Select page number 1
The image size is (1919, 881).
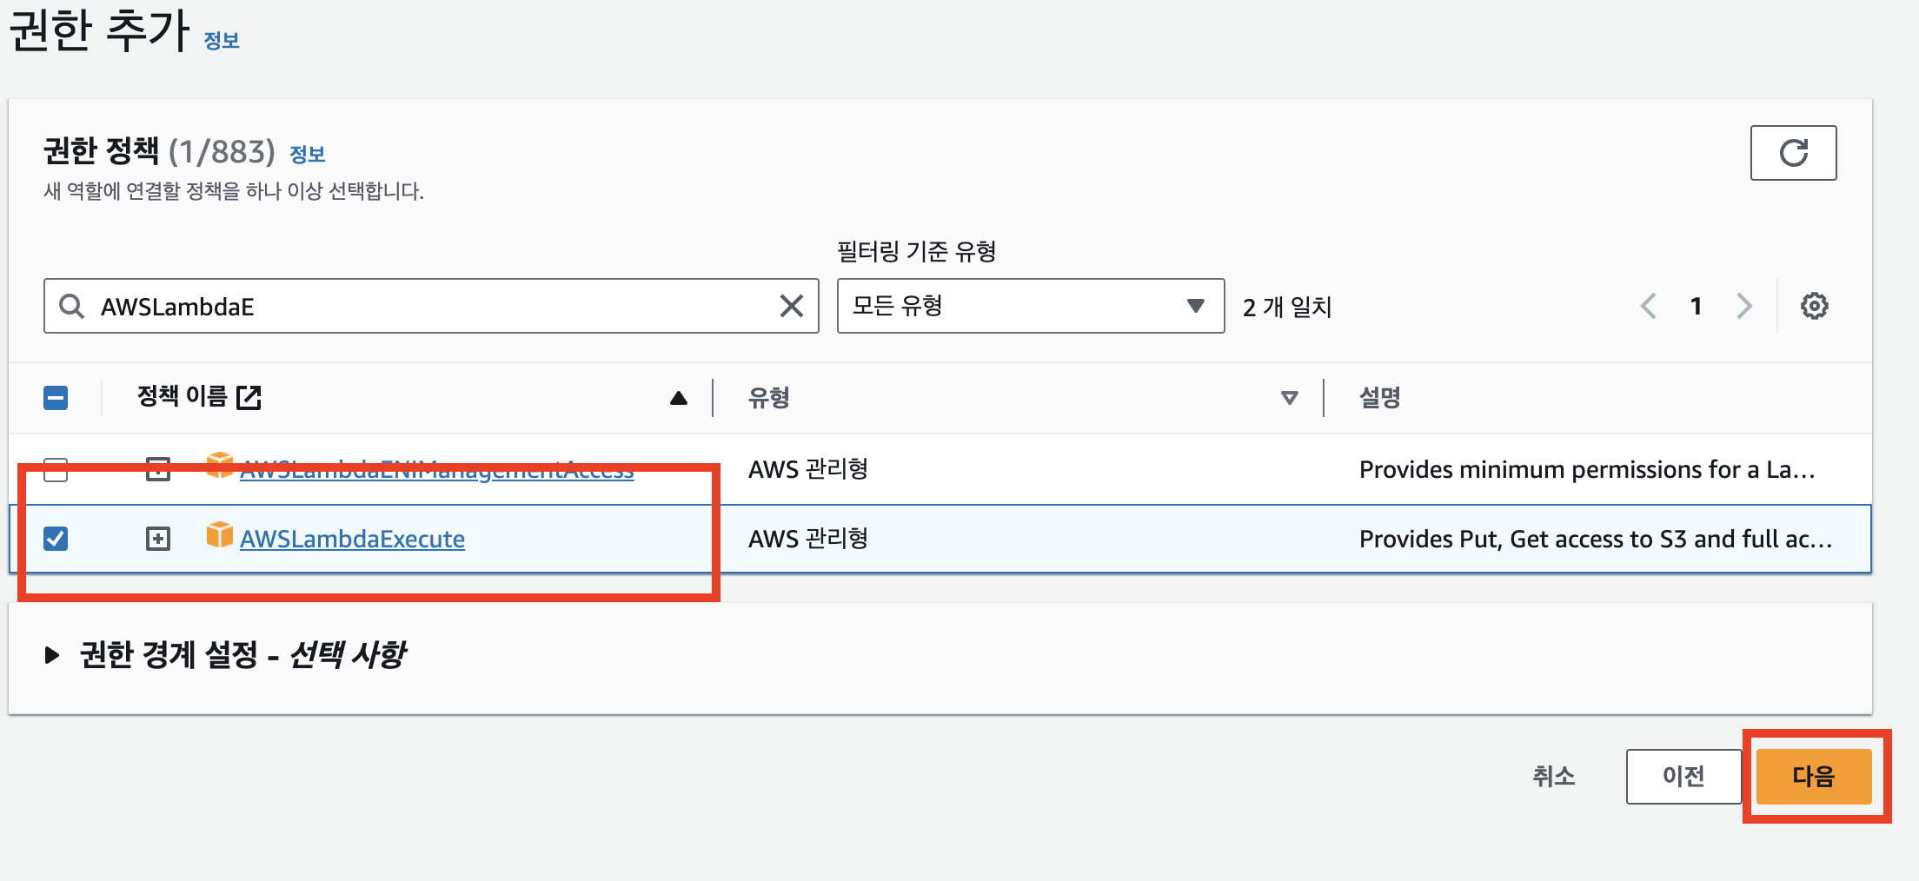coord(1696,306)
